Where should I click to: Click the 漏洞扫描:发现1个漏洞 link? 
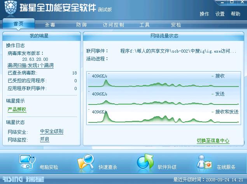tap(31, 65)
